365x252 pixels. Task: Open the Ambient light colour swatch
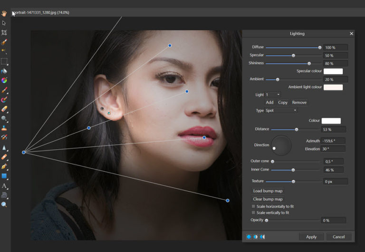click(333, 87)
